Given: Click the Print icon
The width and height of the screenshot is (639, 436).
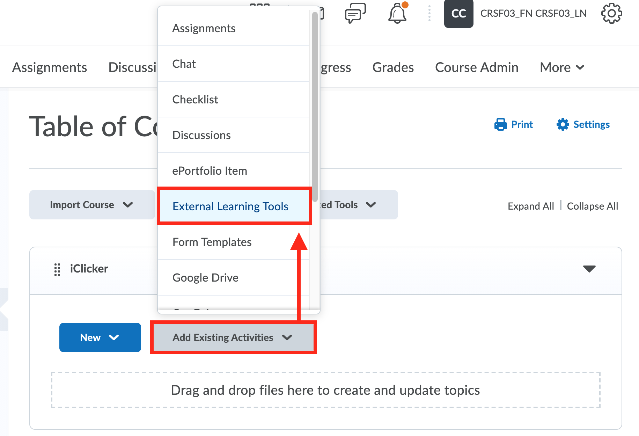Looking at the screenshot, I should click(x=501, y=124).
